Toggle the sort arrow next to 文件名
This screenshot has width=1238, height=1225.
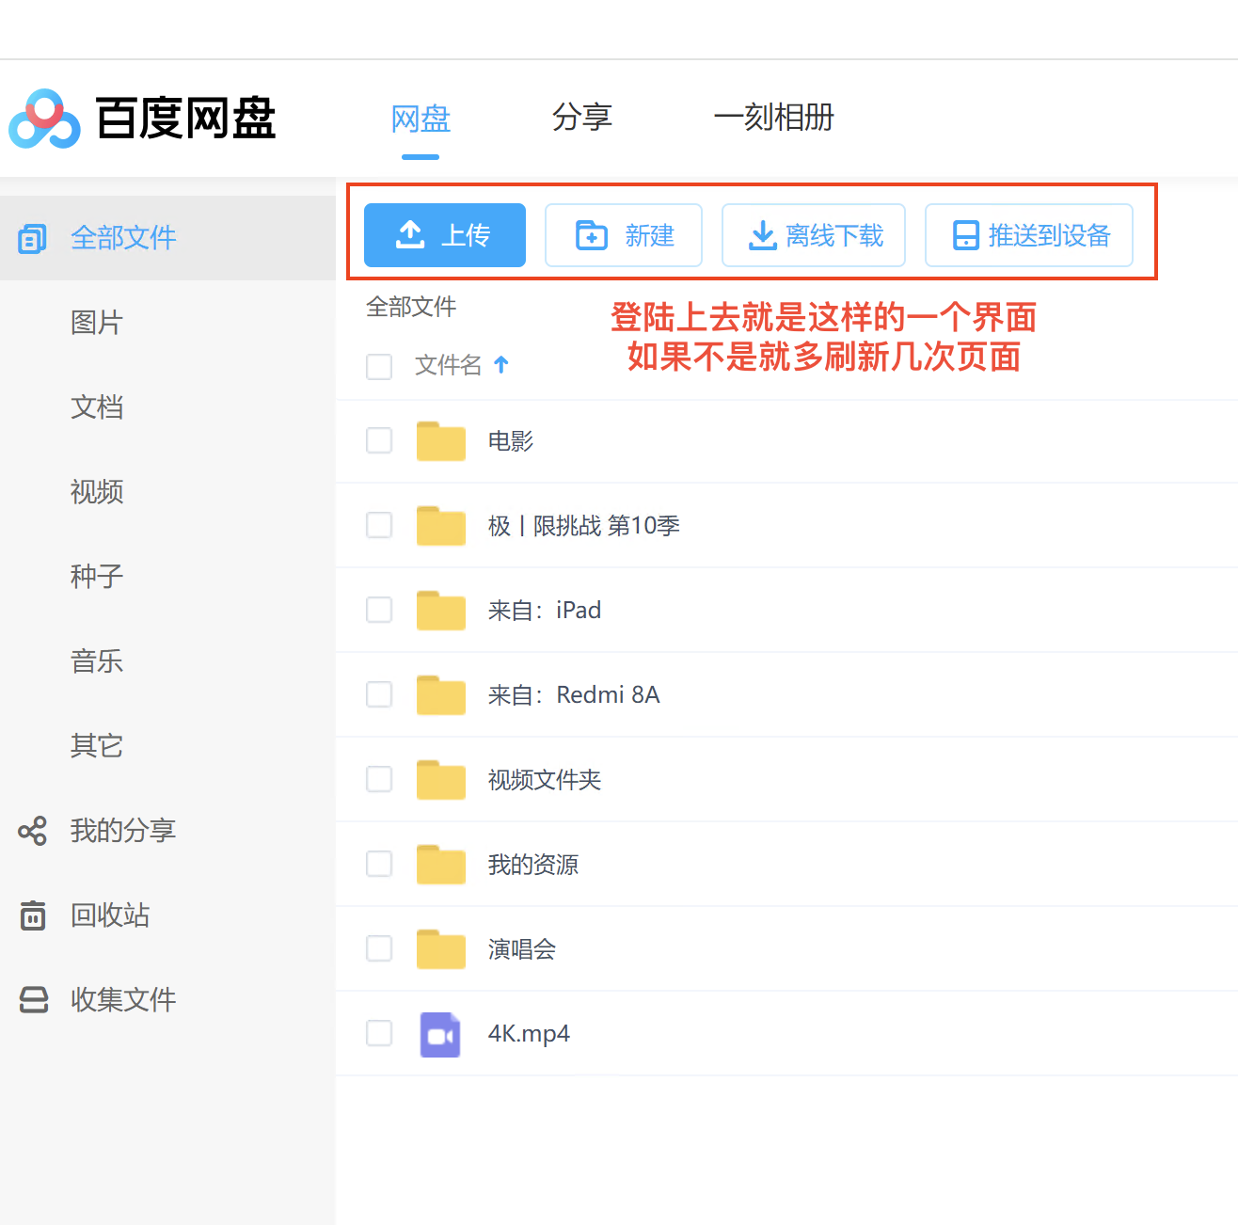pos(501,364)
